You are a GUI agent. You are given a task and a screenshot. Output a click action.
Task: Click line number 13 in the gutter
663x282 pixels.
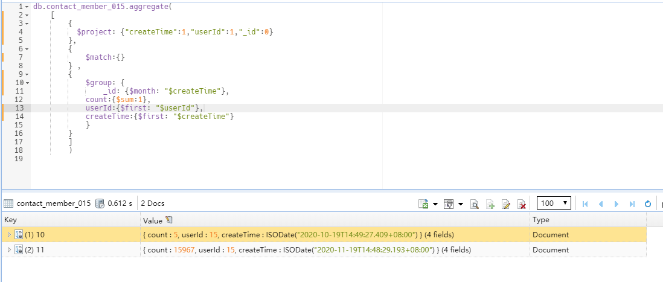pyautogui.click(x=18, y=108)
